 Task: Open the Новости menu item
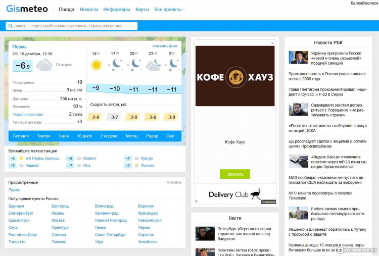click(x=89, y=10)
